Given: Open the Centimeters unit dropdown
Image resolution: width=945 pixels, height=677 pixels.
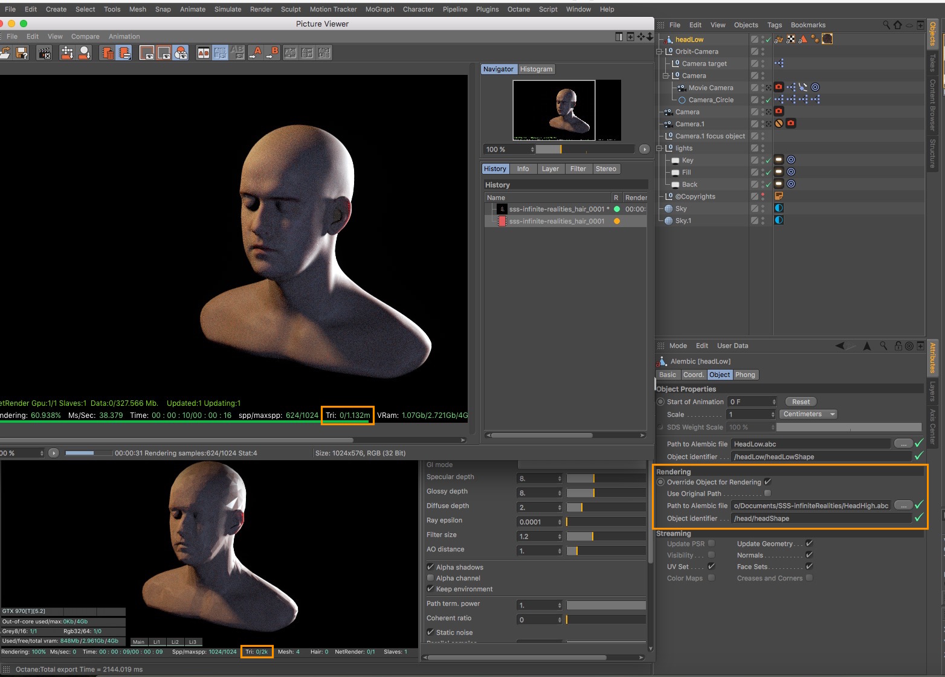Looking at the screenshot, I should 809,414.
